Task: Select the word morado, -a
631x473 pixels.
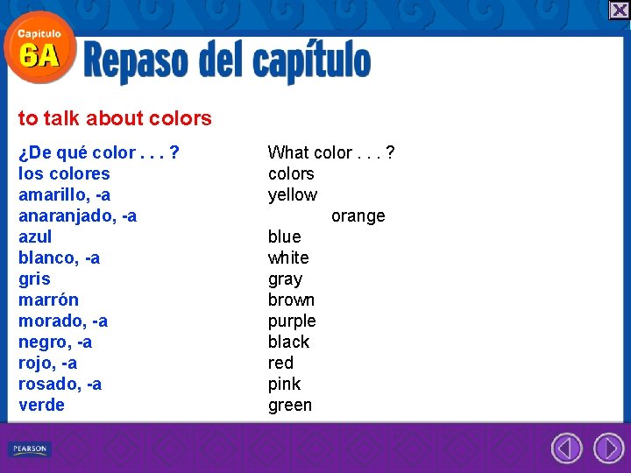Action: click(63, 321)
